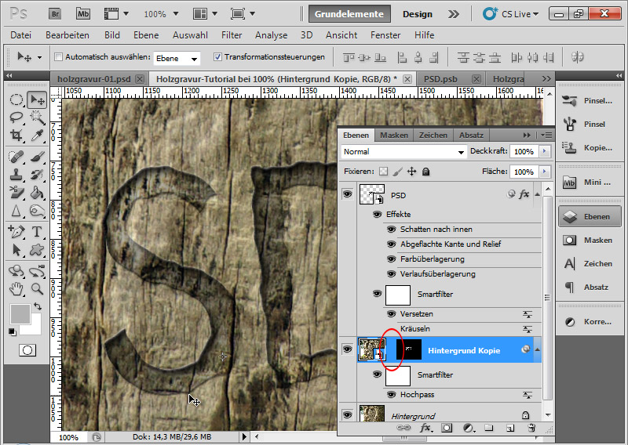Show more workspaces double arrow
628x445 pixels.
(x=454, y=14)
